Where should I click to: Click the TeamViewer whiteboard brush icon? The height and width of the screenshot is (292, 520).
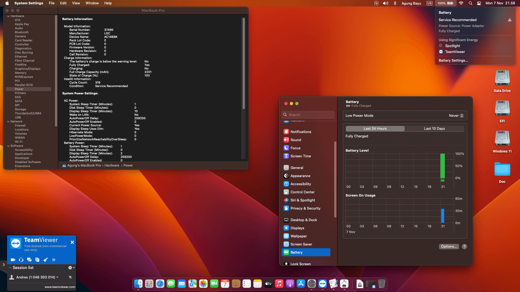(x=45, y=260)
